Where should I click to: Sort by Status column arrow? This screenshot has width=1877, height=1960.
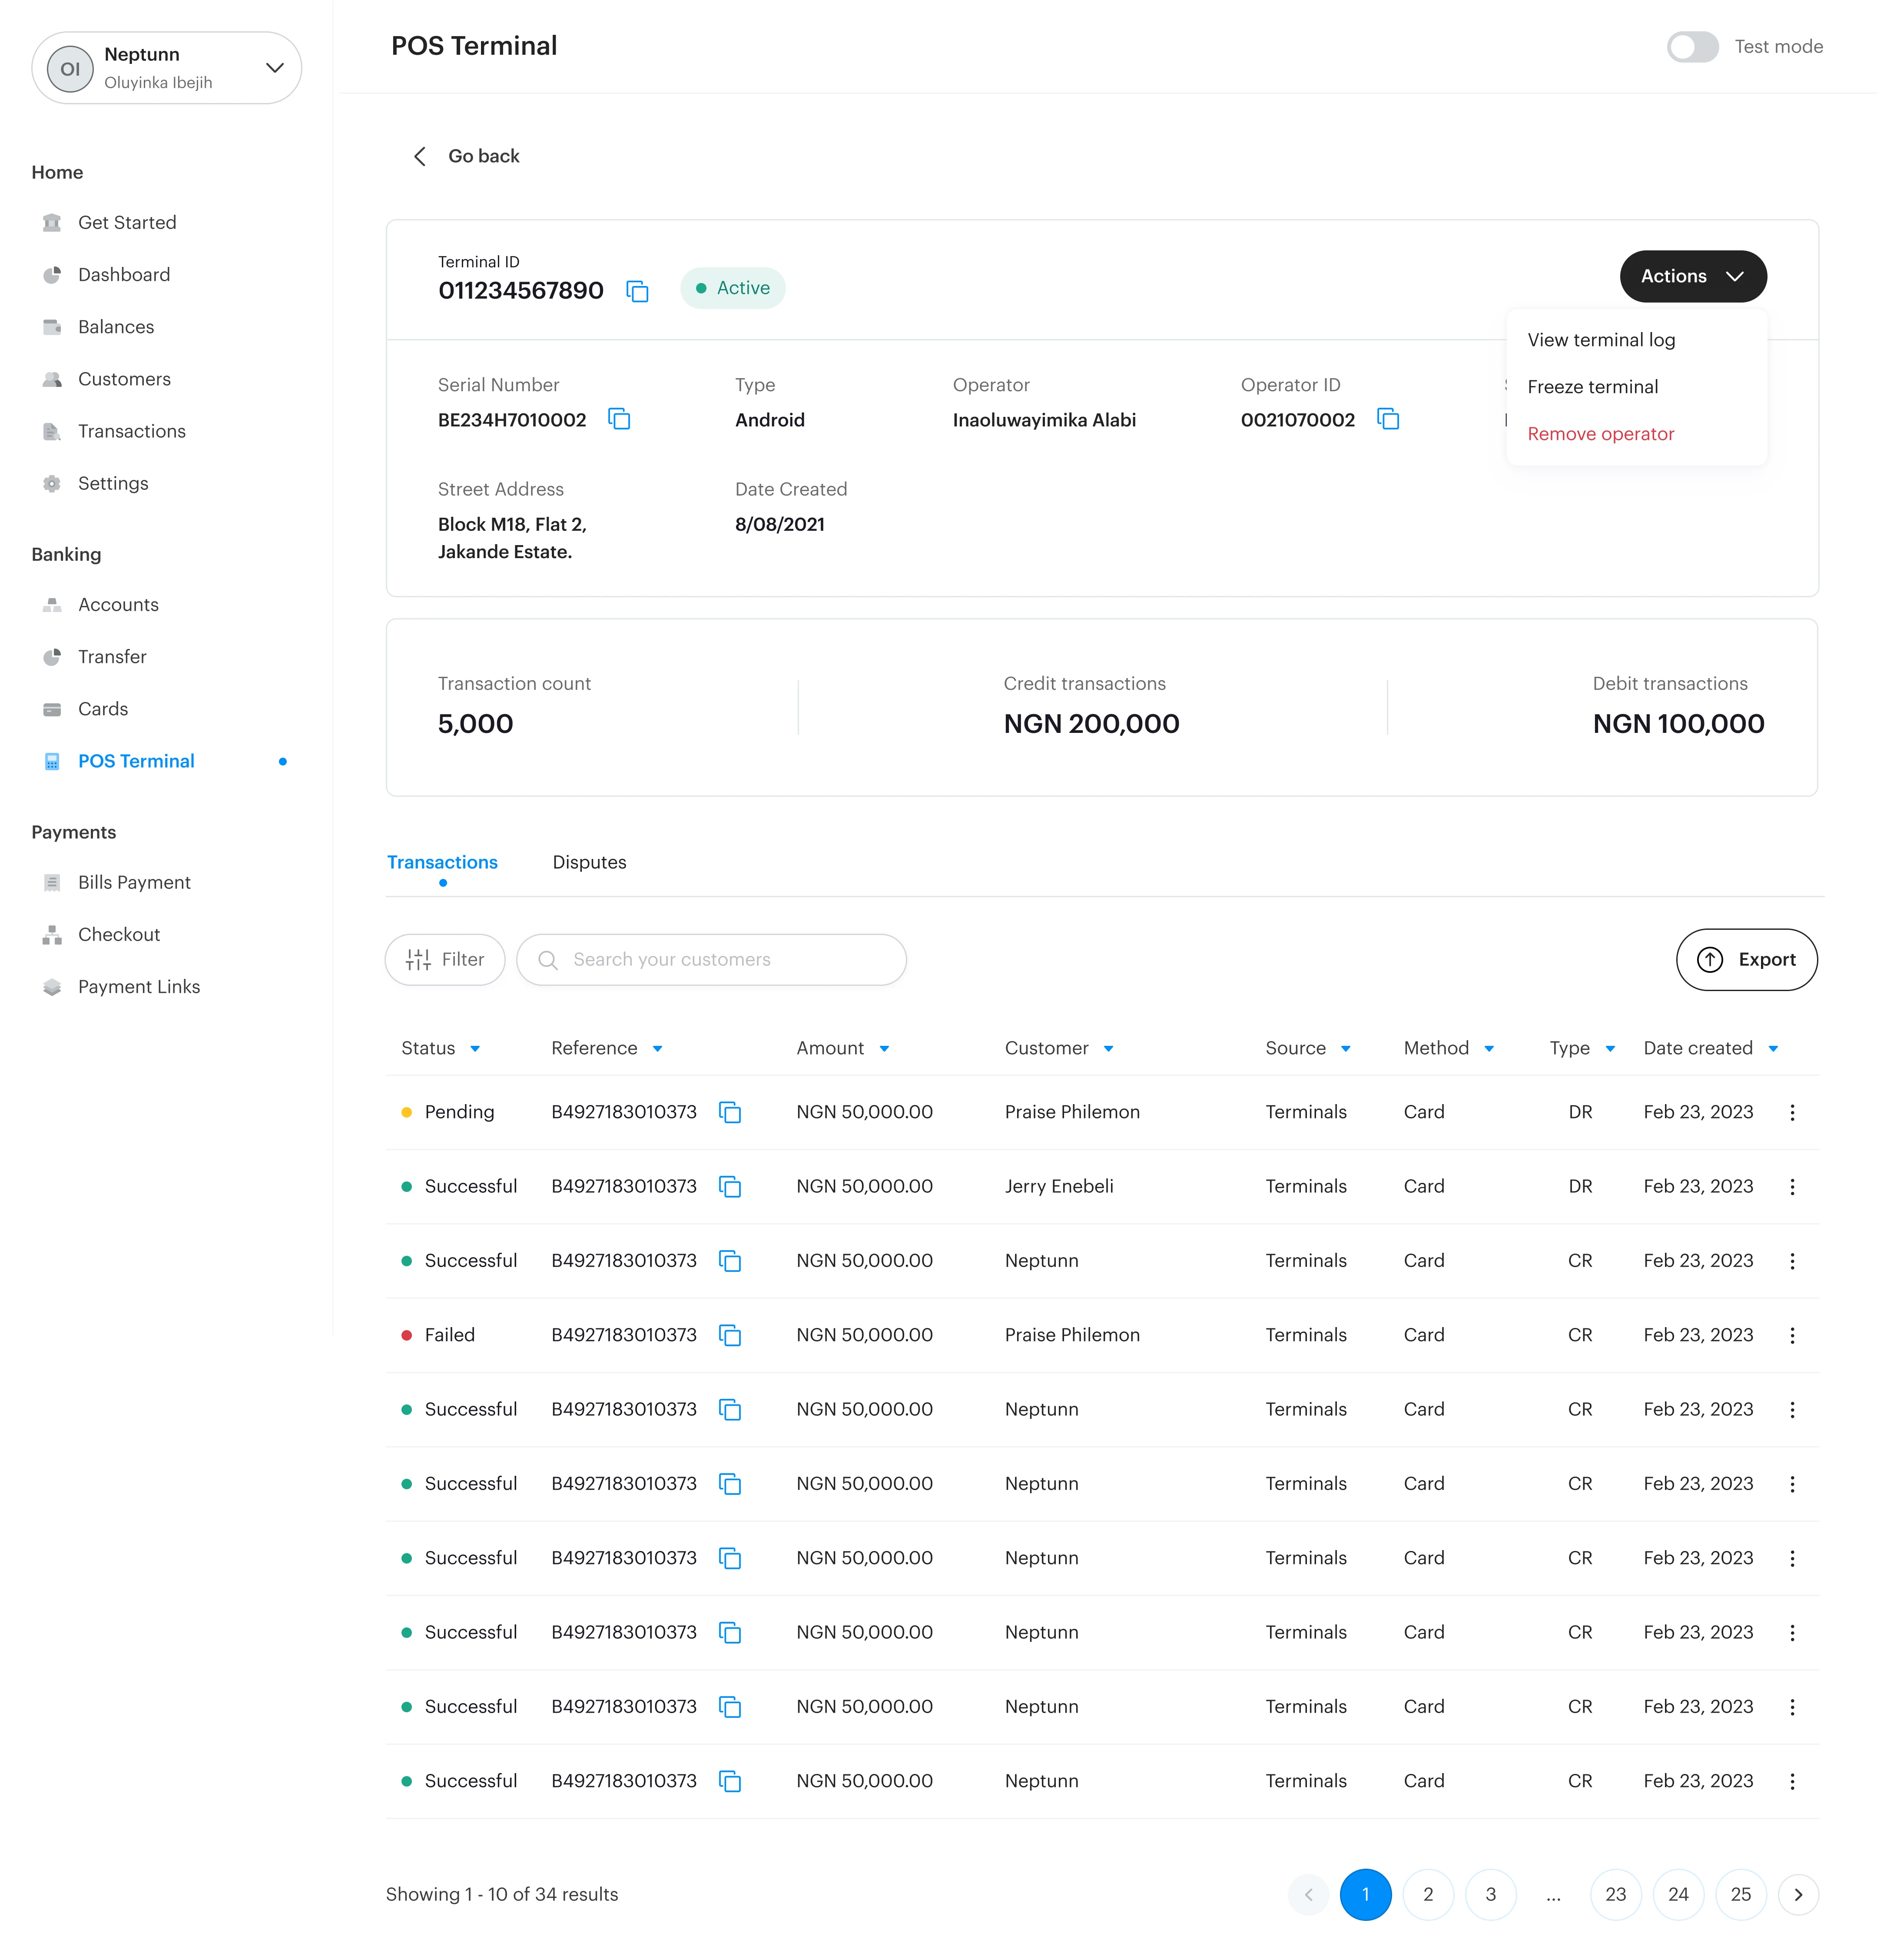pyautogui.click(x=476, y=1049)
